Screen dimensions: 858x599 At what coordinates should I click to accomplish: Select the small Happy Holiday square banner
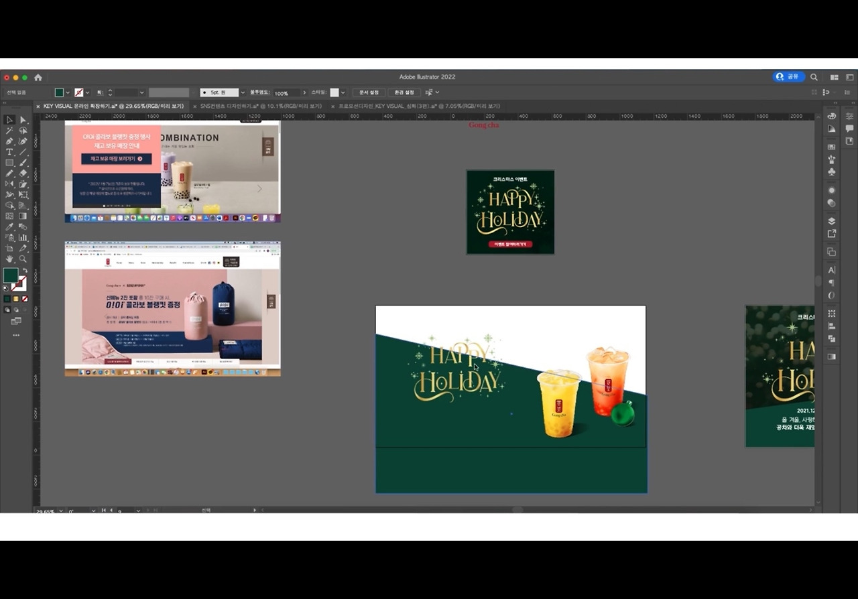(x=510, y=212)
